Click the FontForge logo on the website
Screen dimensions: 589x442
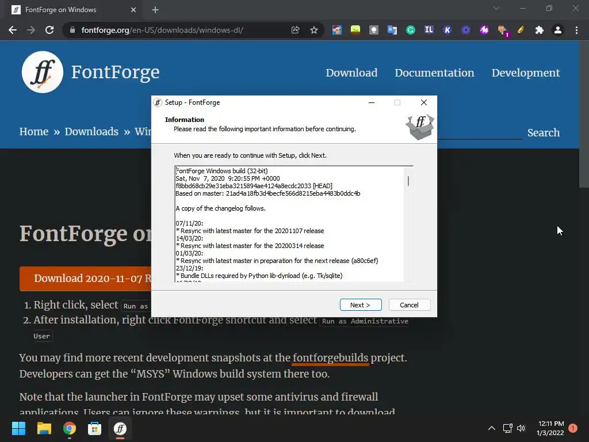[x=43, y=72]
